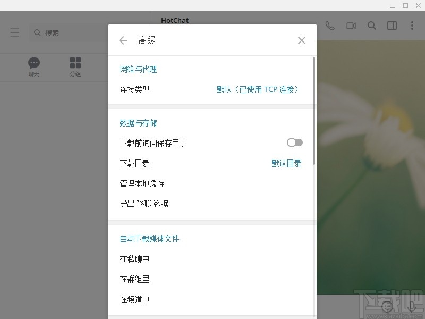Open 在私聊中 auto-download settings
The height and width of the screenshot is (319, 425).
[134, 259]
